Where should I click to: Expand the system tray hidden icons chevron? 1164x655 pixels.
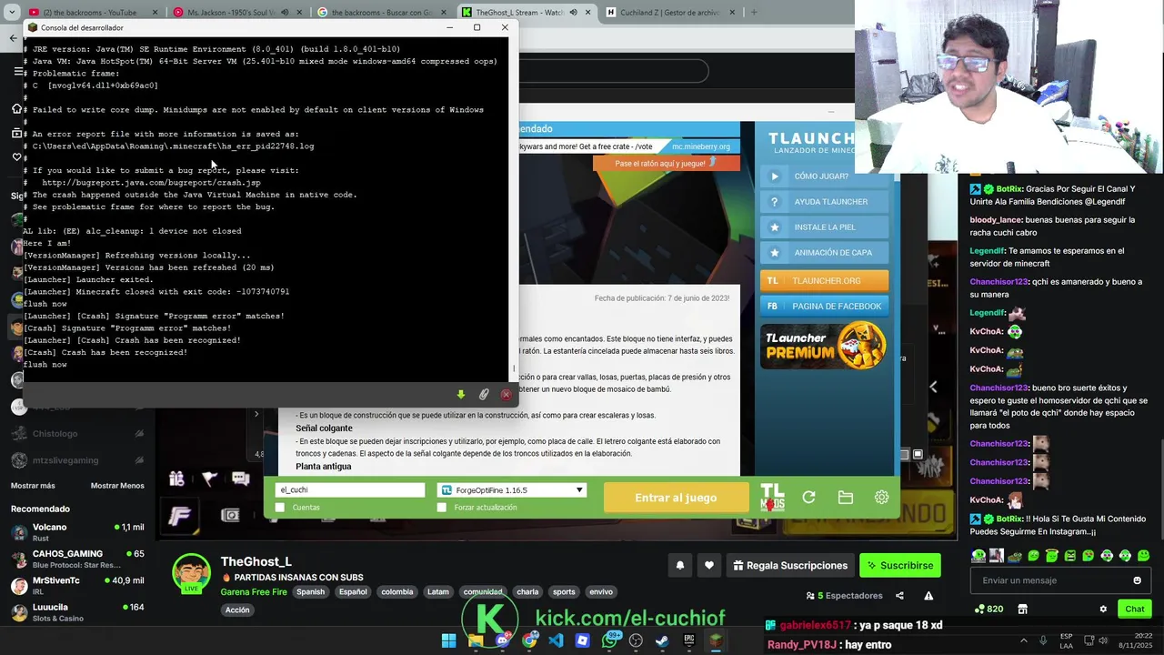[x=1023, y=640]
